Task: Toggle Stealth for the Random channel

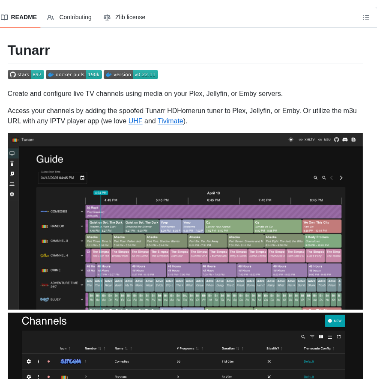Action: [x=269, y=376]
